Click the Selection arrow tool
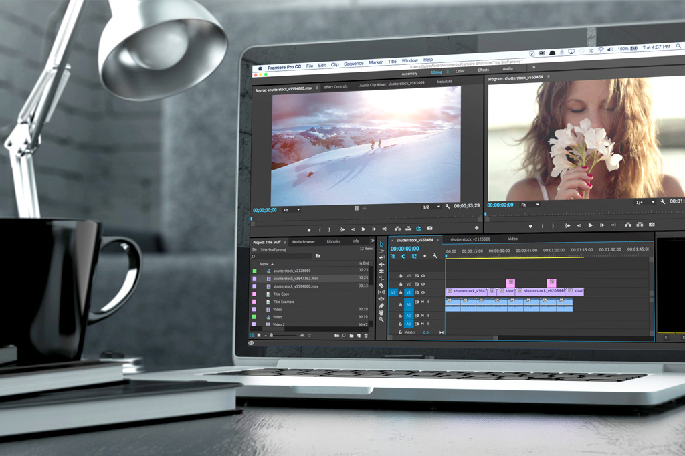 (381, 244)
